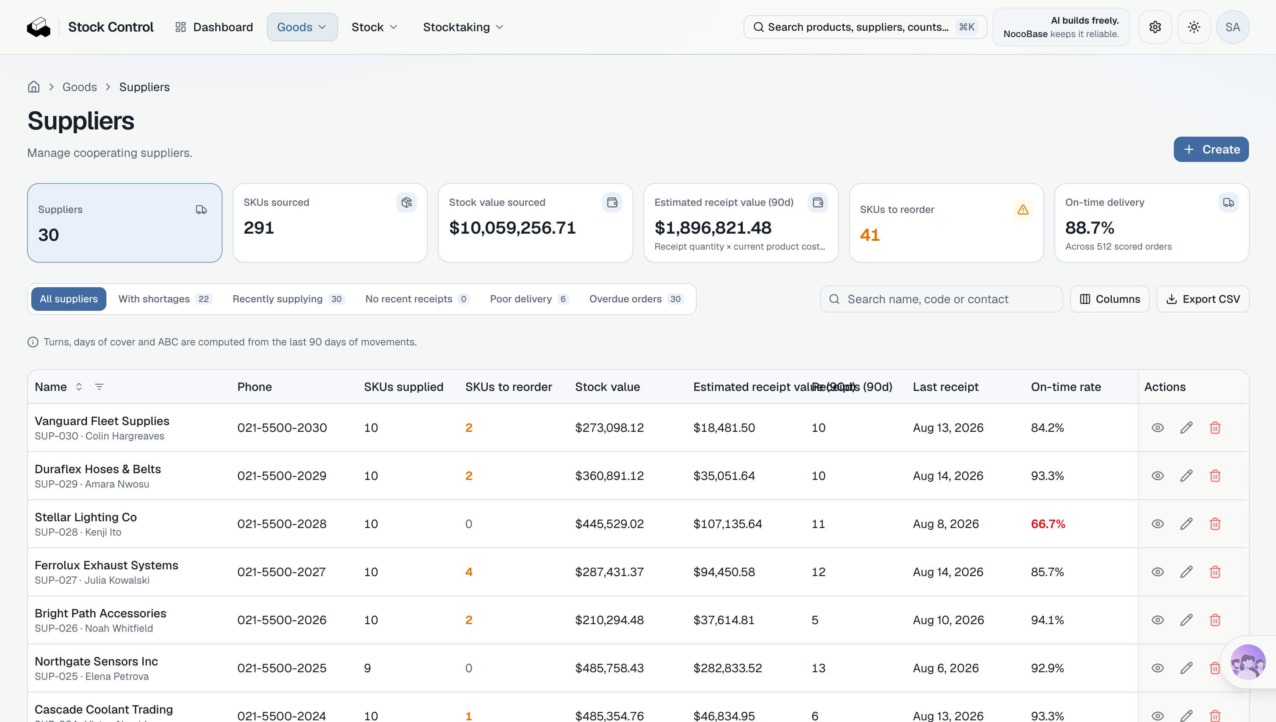The image size is (1276, 722).
Task: Delete Stellar Lighting Co trash icon
Action: (1216, 524)
